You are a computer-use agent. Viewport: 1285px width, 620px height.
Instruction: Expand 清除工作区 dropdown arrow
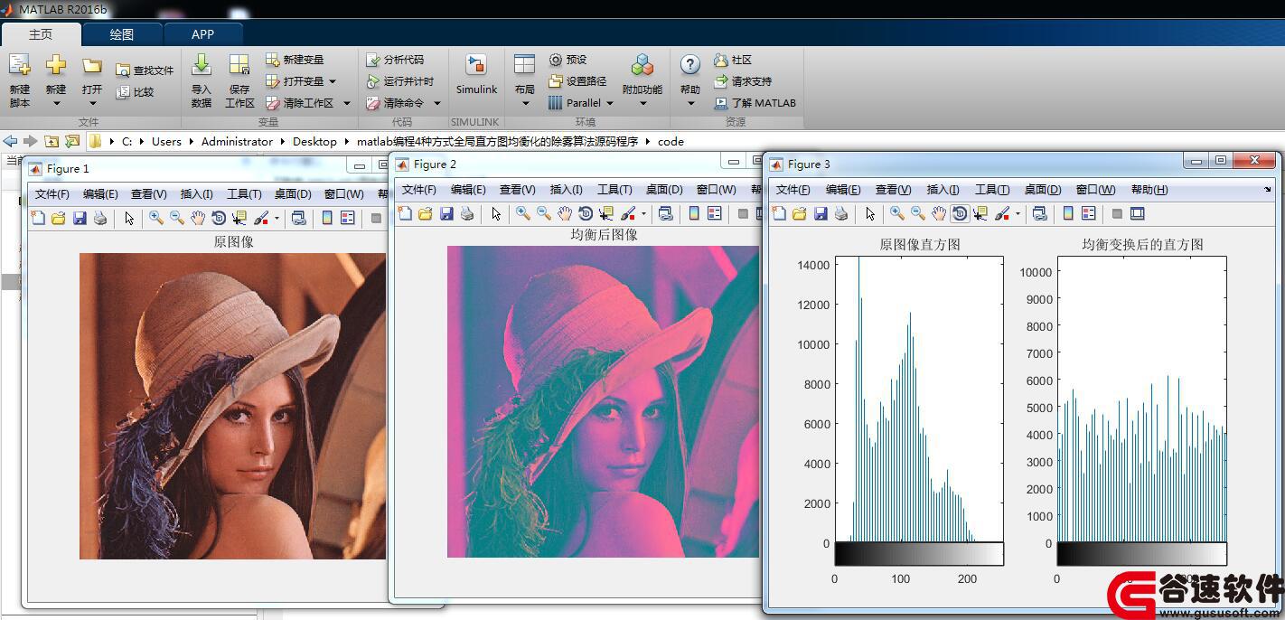point(346,103)
